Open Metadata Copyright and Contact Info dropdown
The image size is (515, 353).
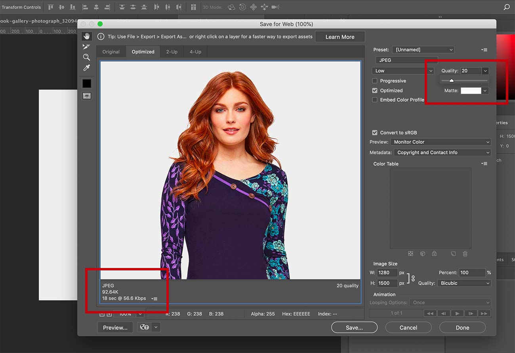443,153
